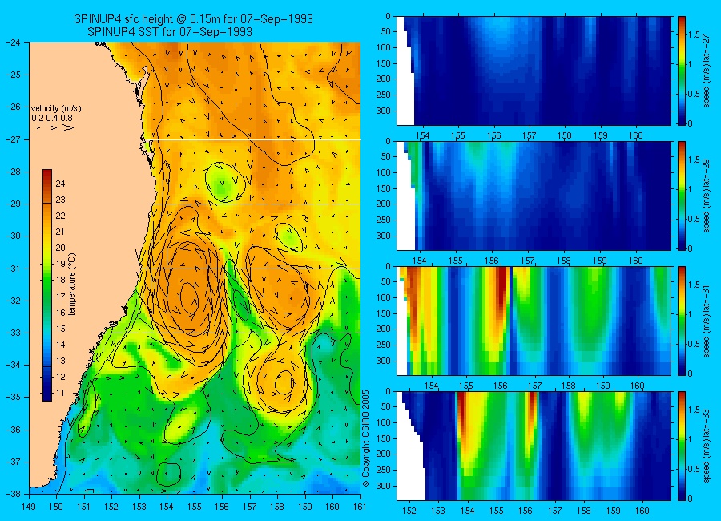Click the "300" depth tick on the lat=-27 panel
Image resolution: width=721 pixels, height=521 pixels.
383,111
